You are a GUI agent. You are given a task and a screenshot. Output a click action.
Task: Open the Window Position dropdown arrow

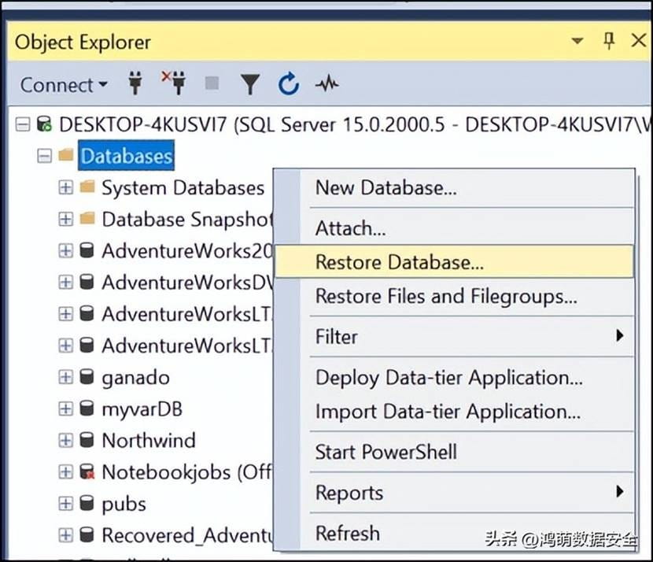[577, 41]
